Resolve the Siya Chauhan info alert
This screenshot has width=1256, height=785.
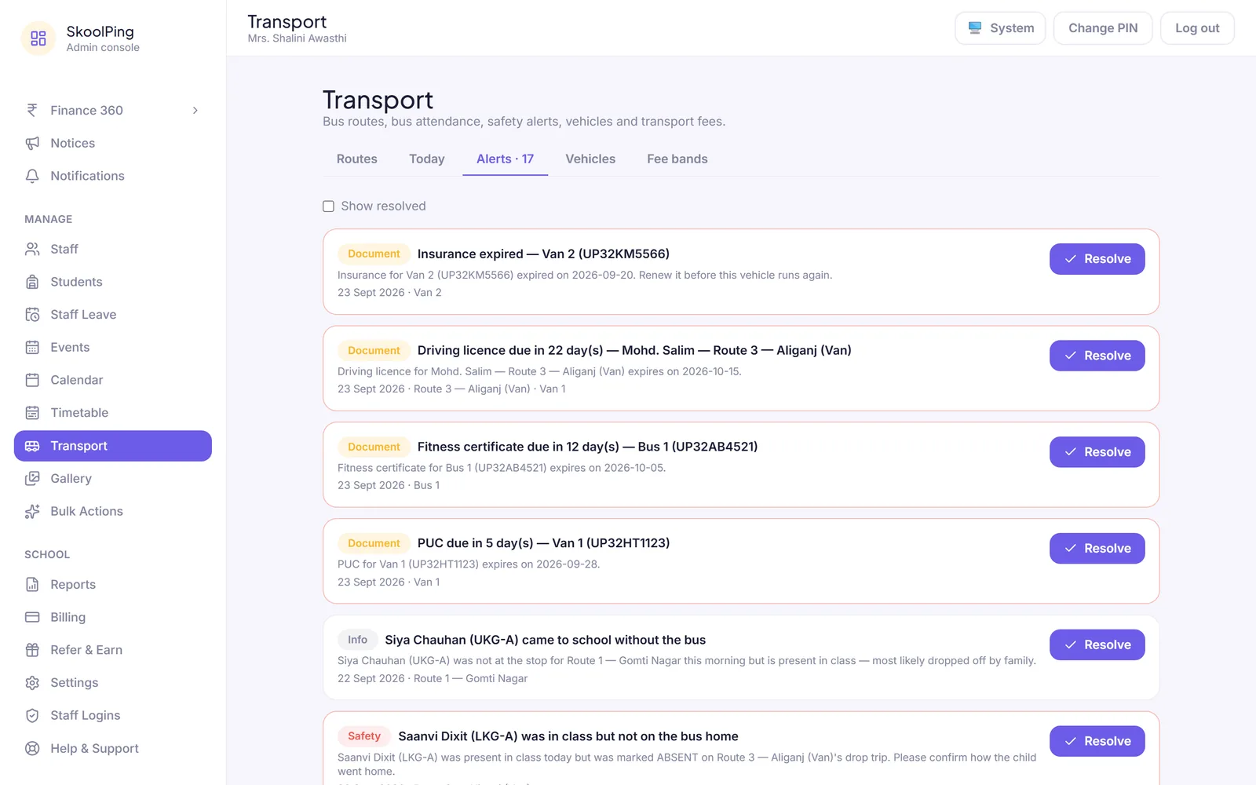[x=1097, y=644]
